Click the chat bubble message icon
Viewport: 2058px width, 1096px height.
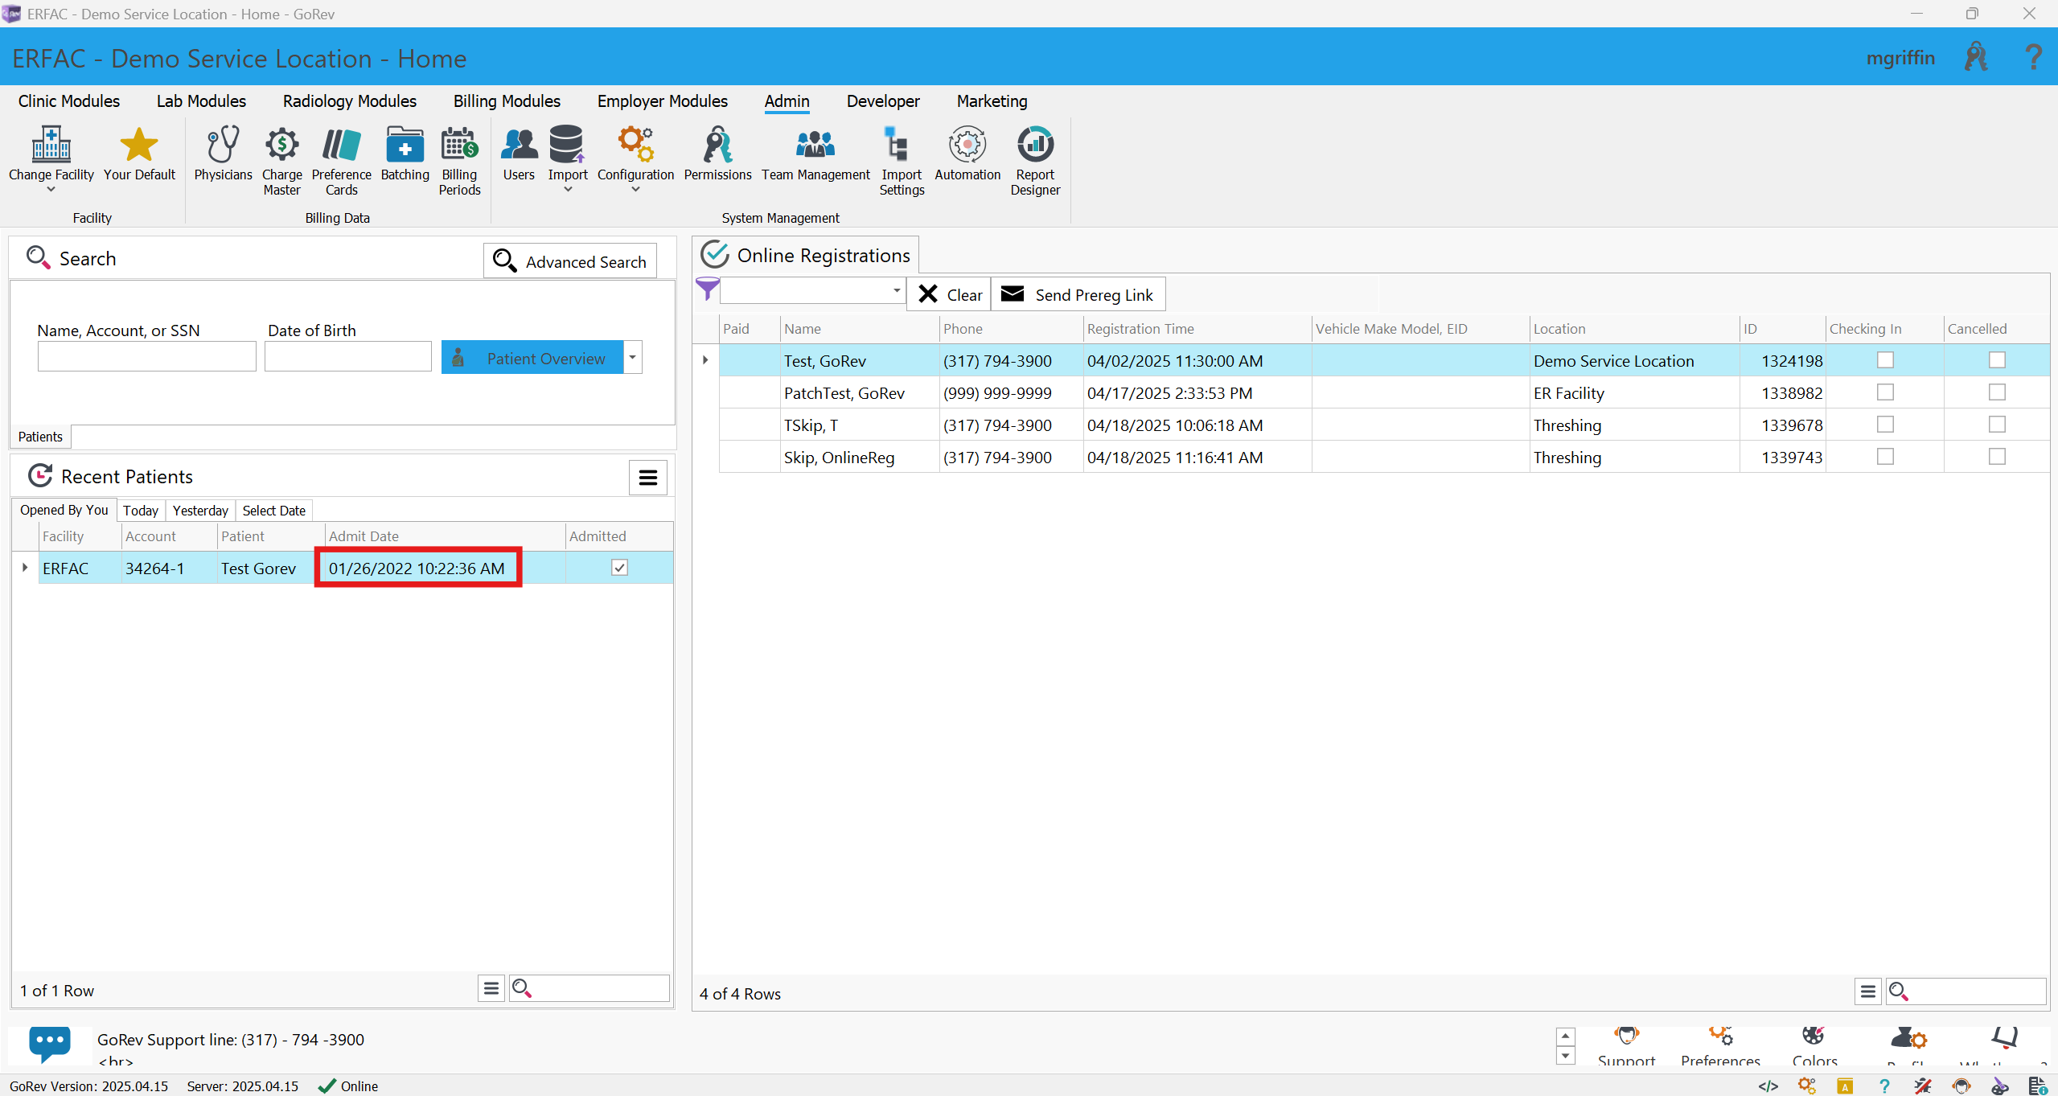[x=50, y=1043]
